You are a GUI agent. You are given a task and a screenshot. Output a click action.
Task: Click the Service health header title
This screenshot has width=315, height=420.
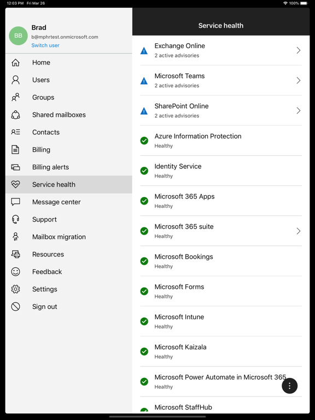click(221, 26)
